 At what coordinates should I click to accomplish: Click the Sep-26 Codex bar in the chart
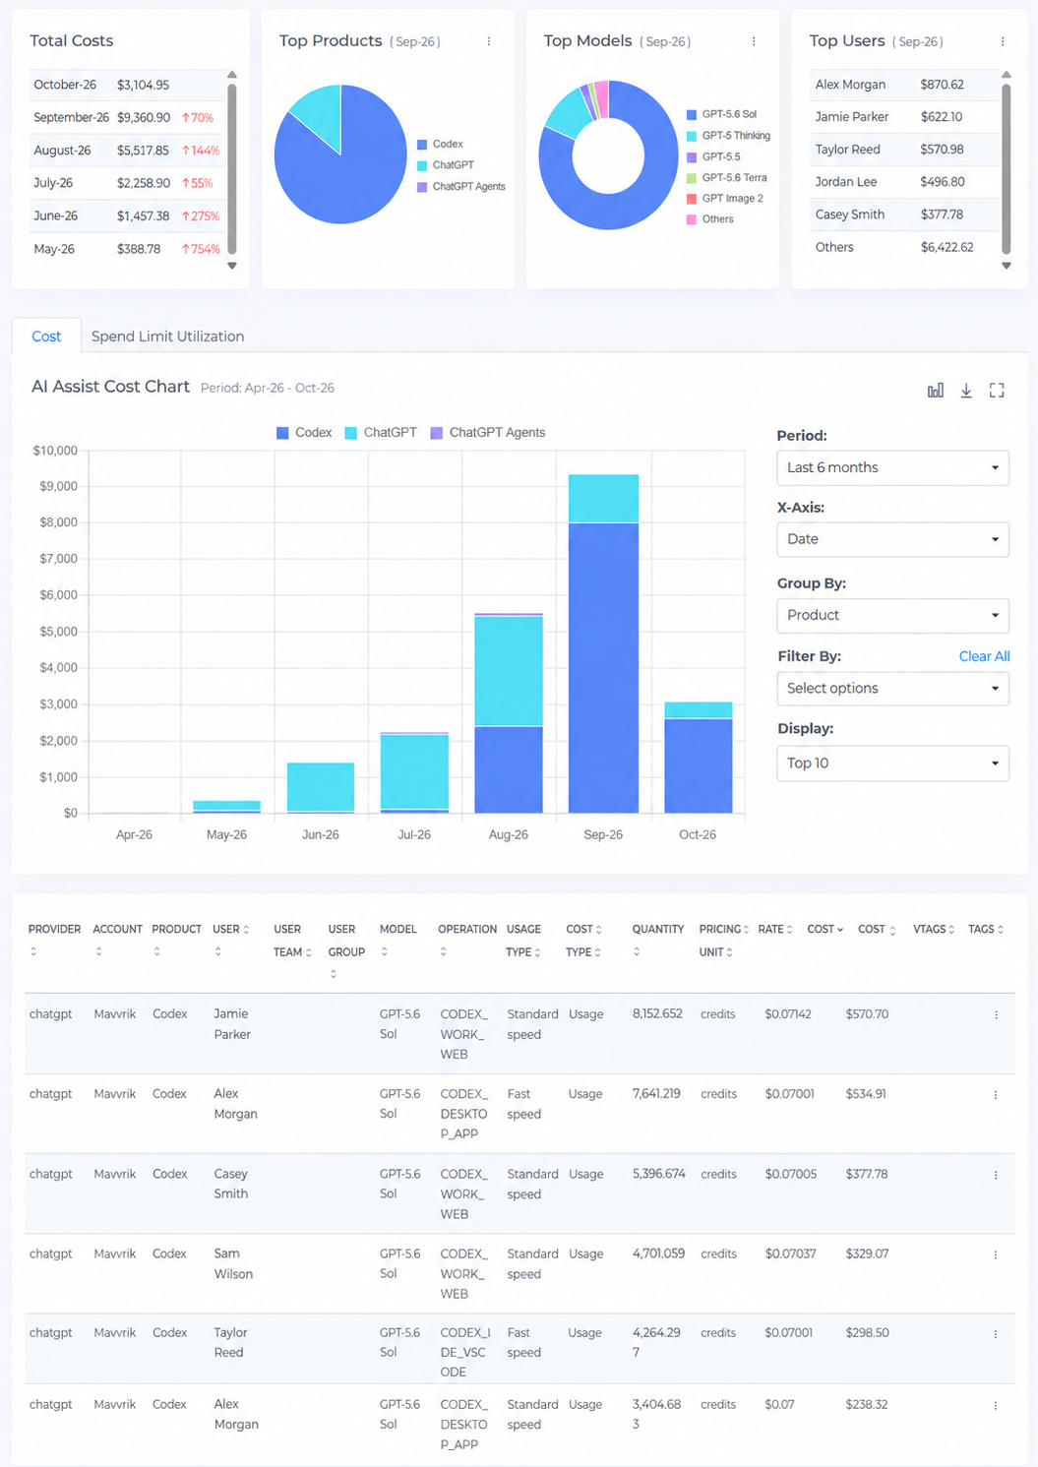pyautogui.click(x=603, y=668)
